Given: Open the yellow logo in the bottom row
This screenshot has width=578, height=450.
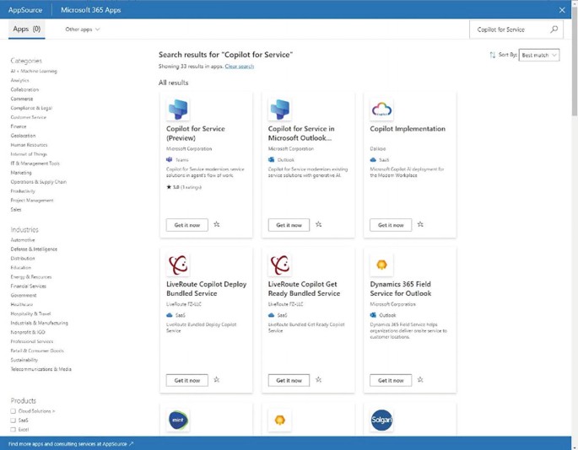Looking at the screenshot, I should click(x=280, y=421).
